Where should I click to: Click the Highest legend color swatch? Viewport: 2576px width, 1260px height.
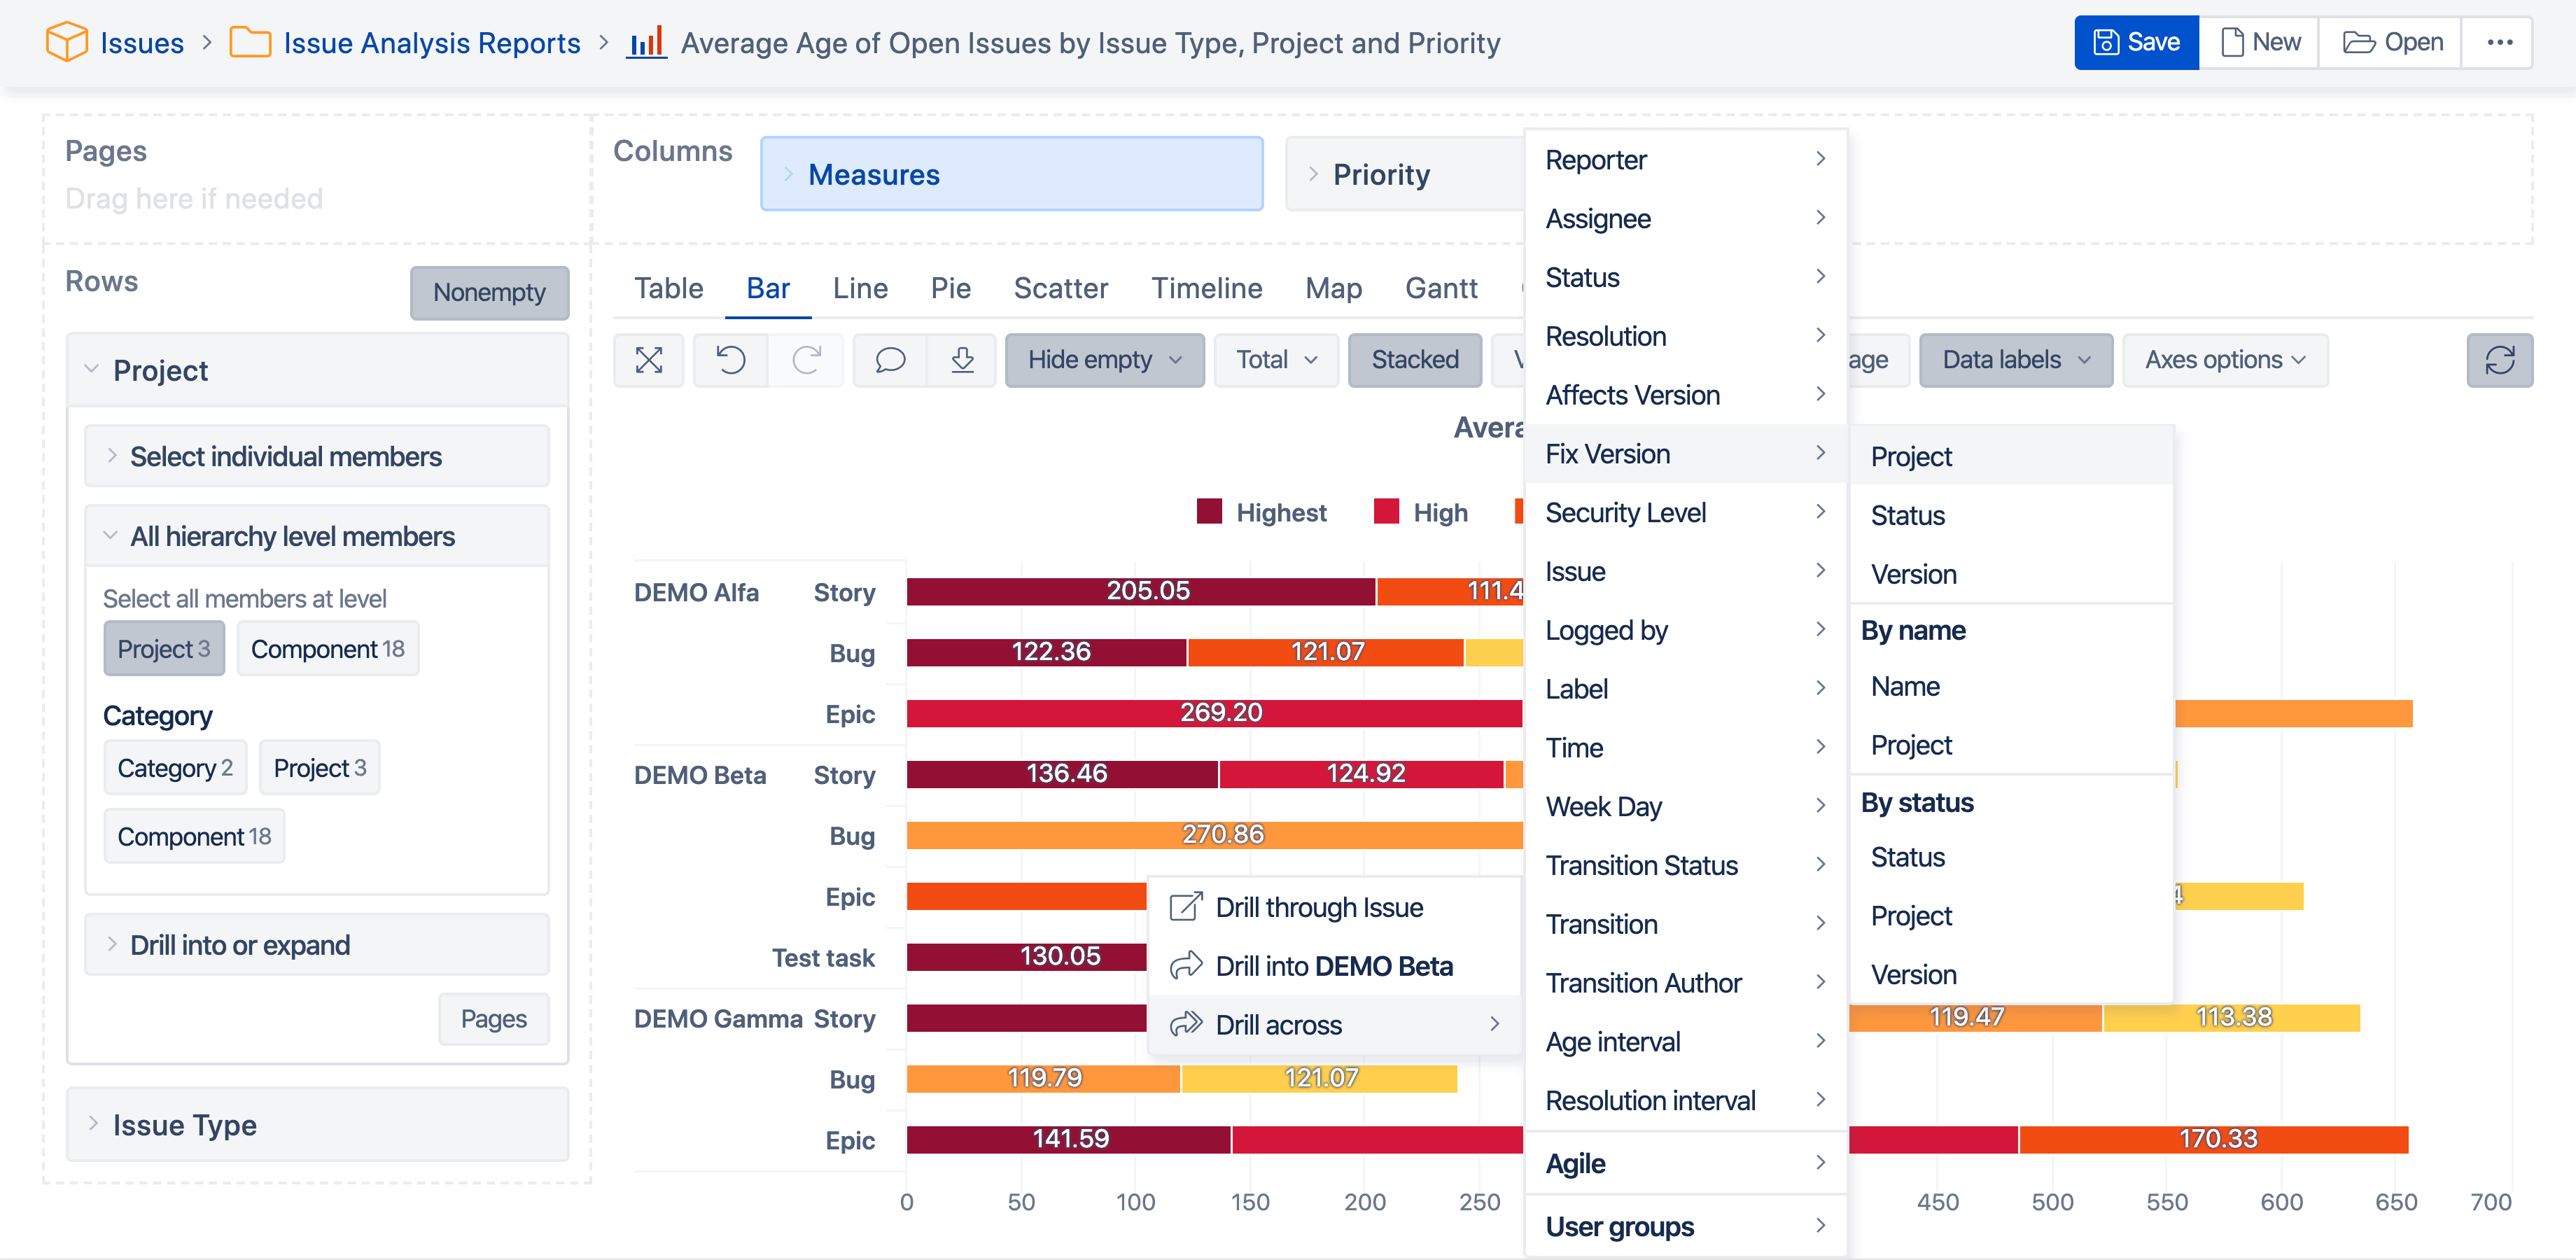tap(1209, 512)
